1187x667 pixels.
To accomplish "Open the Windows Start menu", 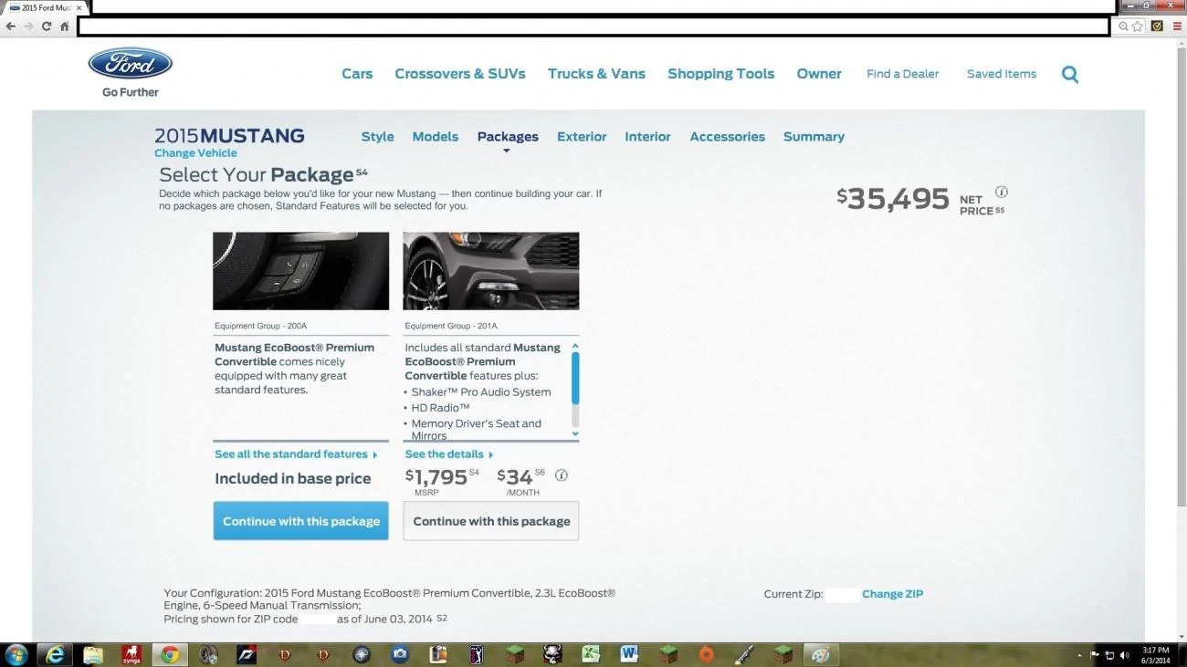I will [x=16, y=654].
